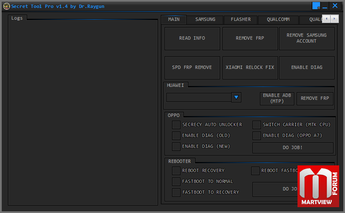Screen dimensions: 345x213
Task: Check SECRECY AUTO UNLOCKER option
Action: [x=176, y=125]
